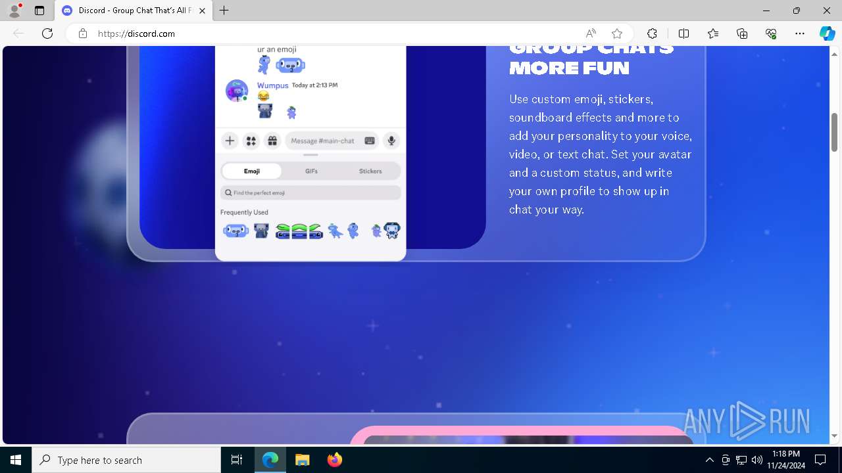
Task: Click the gift icon in chat mockup
Action: tap(272, 141)
